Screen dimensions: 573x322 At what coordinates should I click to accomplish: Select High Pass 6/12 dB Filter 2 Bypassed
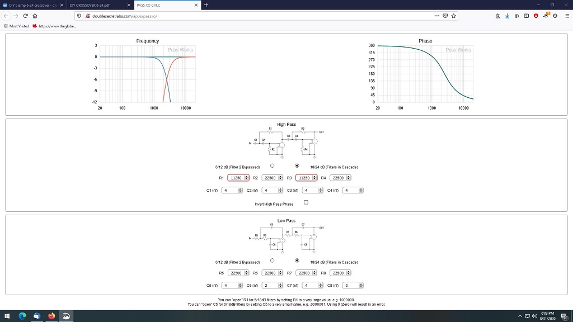[x=273, y=165]
